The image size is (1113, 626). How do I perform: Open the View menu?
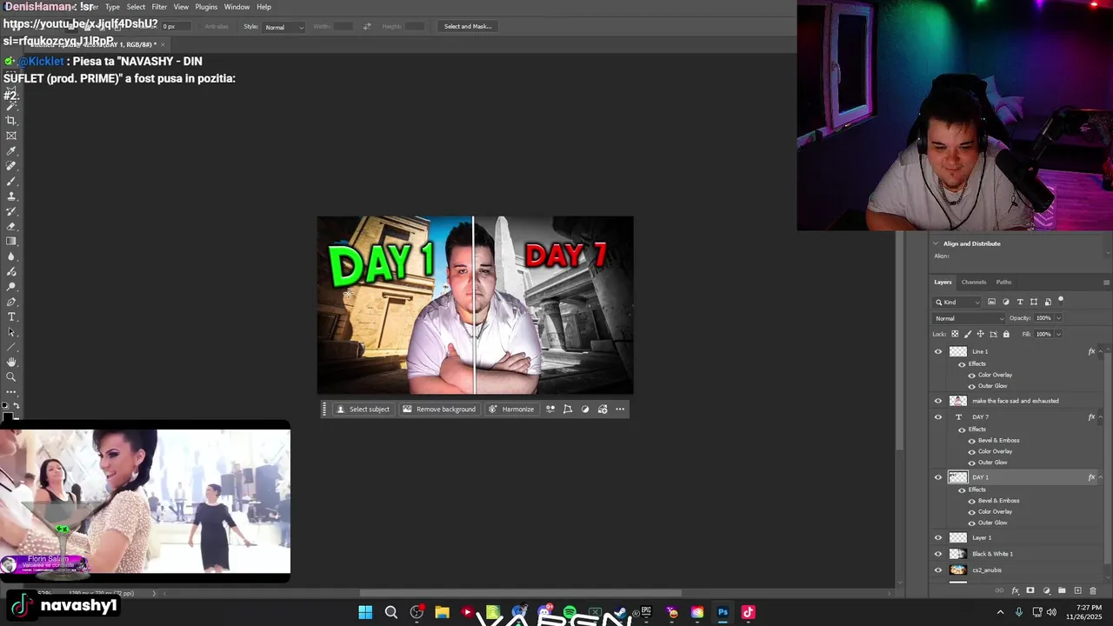[x=181, y=7]
